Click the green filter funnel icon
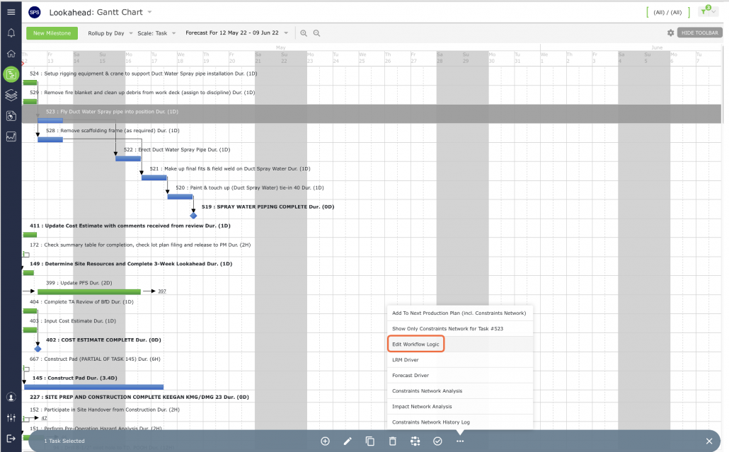Screen dimensions: 729x452 [x=705, y=11]
